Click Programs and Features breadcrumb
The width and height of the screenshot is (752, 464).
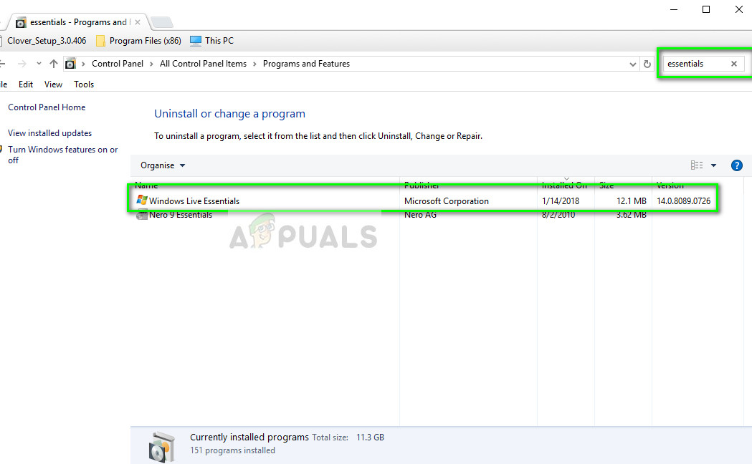point(306,64)
